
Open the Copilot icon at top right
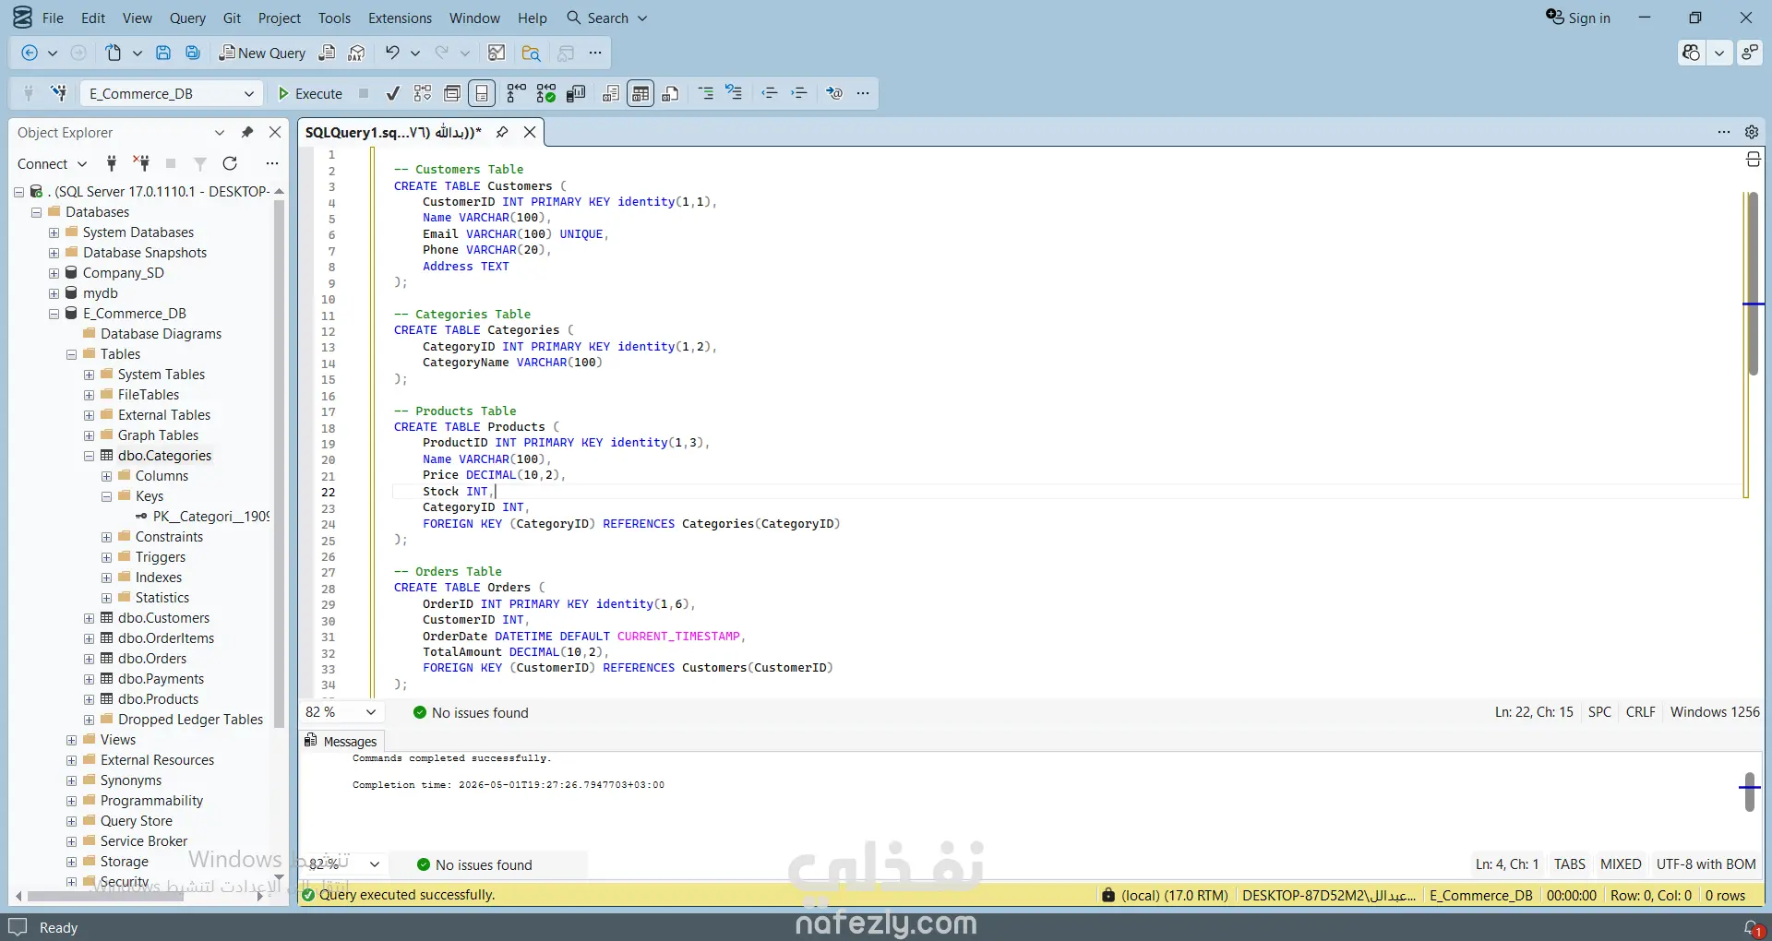point(1692,54)
